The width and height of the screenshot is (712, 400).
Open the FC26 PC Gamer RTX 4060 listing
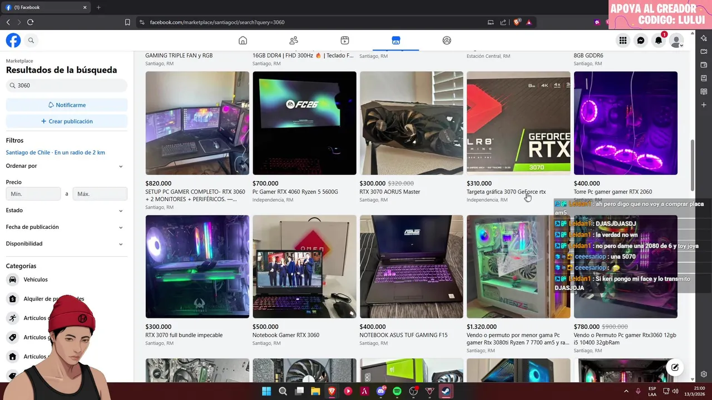tap(304, 123)
